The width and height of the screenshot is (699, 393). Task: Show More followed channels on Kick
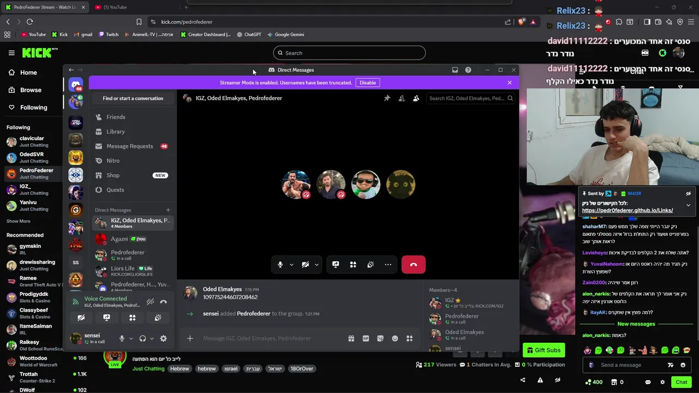click(18, 221)
